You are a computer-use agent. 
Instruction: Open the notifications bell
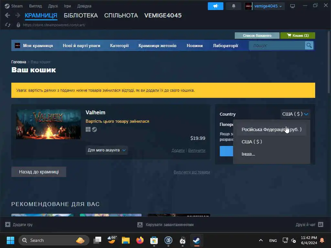pyautogui.click(x=233, y=6)
